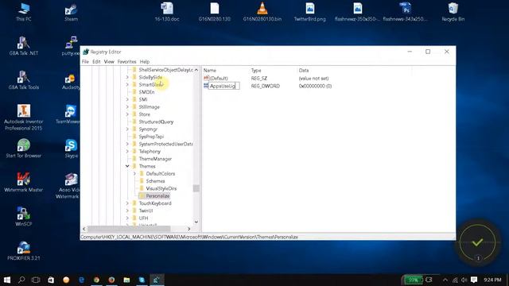509x286 pixels.
Task: Open the This PC desktop icon
Action: pos(24,12)
